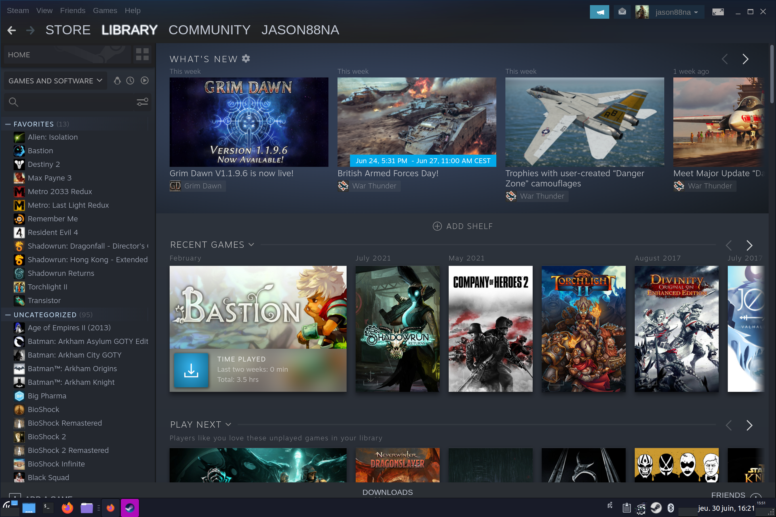Click the taskbar clock showing 16:21
Image resolution: width=776 pixels, height=517 pixels.
pos(726,508)
